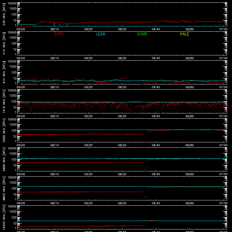Click the 06:20 tick of the 410 MHz panel
Screen dimensions: 232x232
pos(88,58)
